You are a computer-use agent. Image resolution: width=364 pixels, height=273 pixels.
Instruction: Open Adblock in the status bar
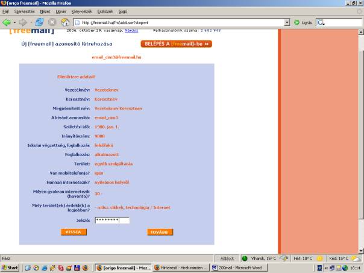pos(227,257)
